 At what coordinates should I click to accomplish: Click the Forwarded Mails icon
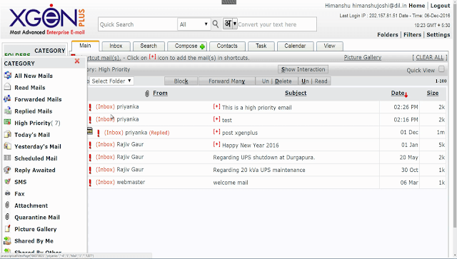(x=8, y=99)
